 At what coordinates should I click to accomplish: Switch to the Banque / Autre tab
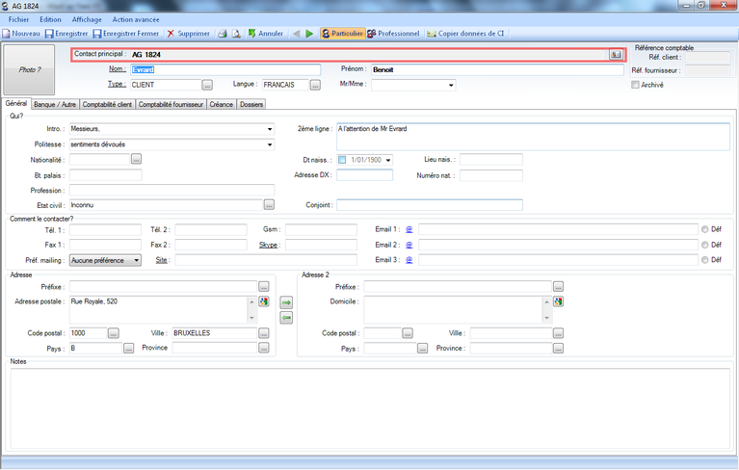pyautogui.click(x=55, y=104)
